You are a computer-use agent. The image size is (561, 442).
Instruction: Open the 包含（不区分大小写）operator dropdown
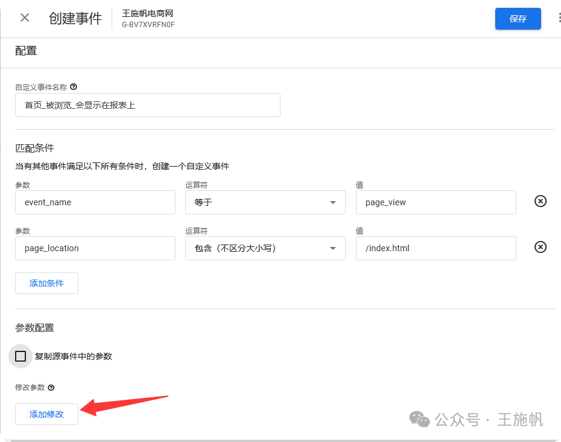[x=265, y=248]
